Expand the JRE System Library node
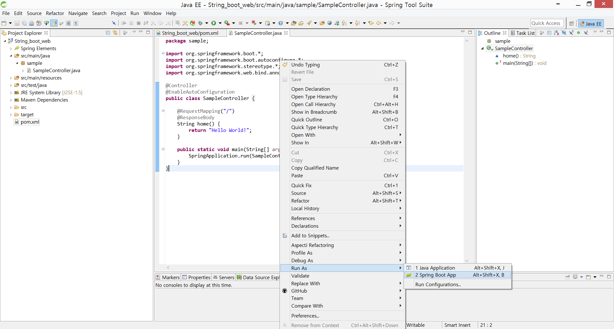The image size is (614, 329). pyautogui.click(x=11, y=93)
